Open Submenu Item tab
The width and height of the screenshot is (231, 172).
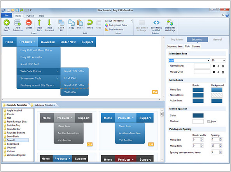point(175,46)
